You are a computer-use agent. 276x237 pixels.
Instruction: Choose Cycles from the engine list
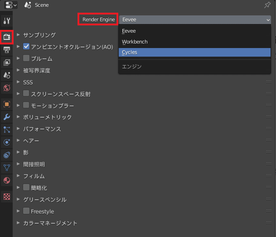(194, 52)
